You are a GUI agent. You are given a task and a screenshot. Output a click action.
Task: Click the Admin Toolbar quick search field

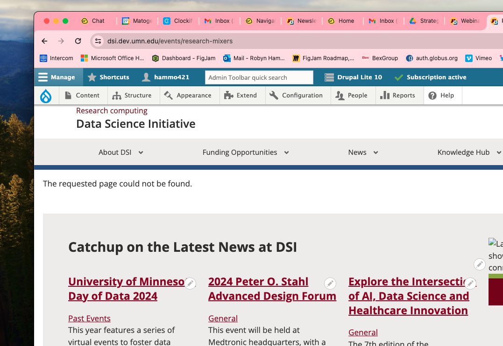point(259,77)
